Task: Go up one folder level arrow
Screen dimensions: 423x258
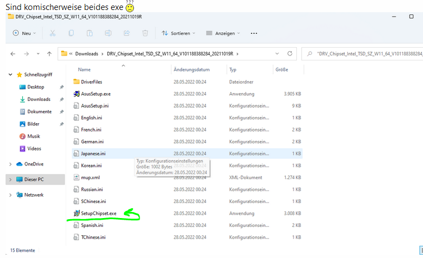Action: (49, 54)
